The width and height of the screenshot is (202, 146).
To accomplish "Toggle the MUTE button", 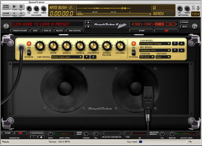I will coord(184,27).
